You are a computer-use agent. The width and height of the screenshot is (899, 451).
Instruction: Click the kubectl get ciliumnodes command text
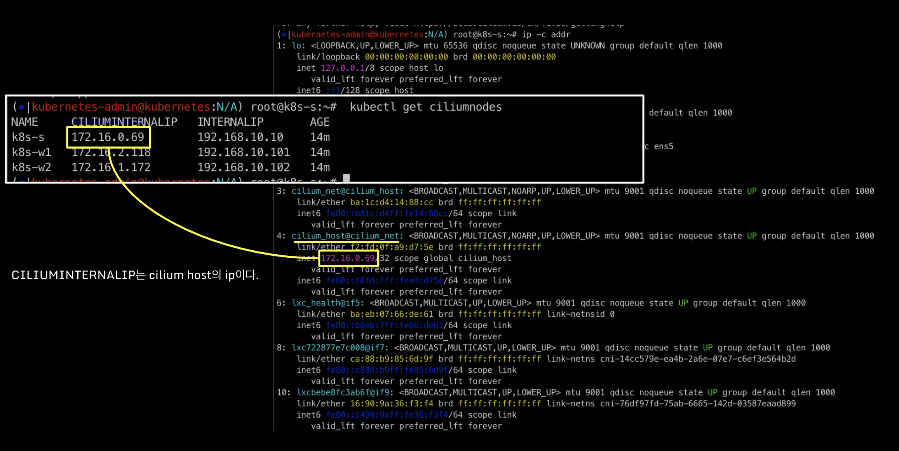[x=425, y=107]
